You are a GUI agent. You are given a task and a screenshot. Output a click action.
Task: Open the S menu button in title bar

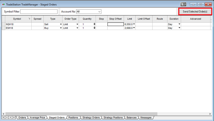(x=183, y=4)
